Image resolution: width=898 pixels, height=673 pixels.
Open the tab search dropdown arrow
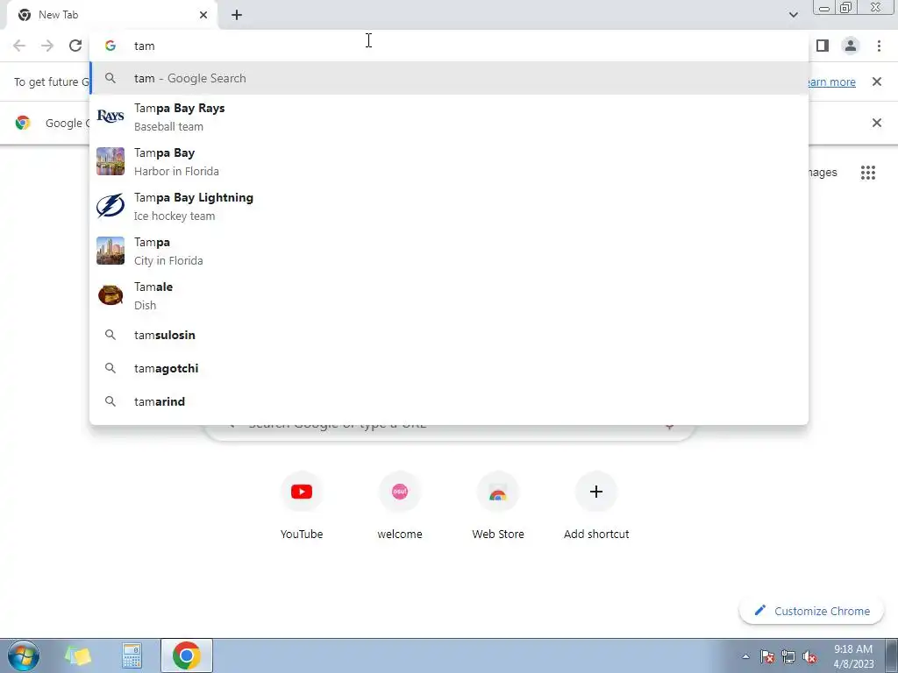pos(793,15)
